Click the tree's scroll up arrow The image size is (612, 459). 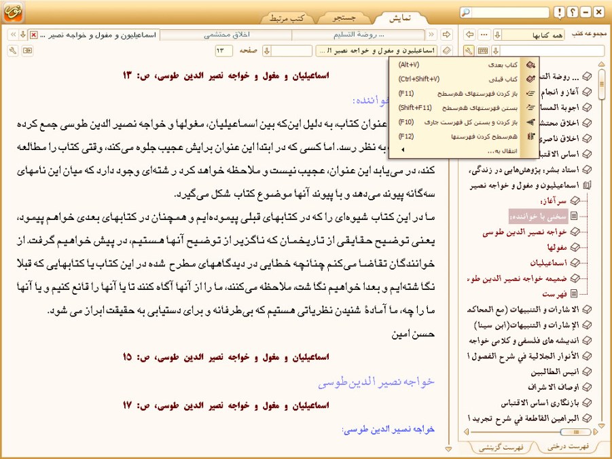click(601, 64)
